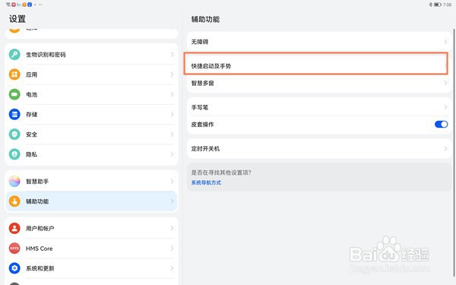The width and height of the screenshot is (456, 285).
Task: Open the HMS Core icon
Action: point(14,249)
